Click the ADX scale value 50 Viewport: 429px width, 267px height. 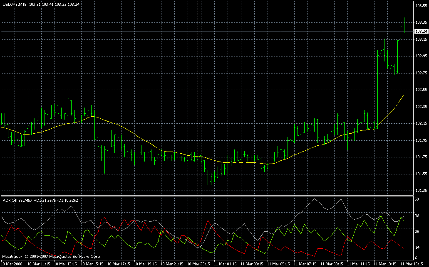click(x=417, y=200)
